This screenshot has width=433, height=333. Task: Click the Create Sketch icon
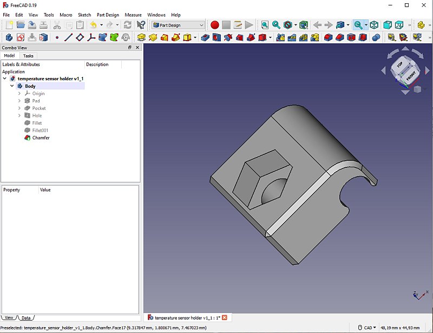pos(21,37)
